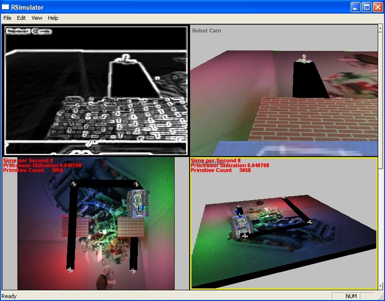Open the Edit menu
This screenshot has width=385, height=301.
coord(21,18)
